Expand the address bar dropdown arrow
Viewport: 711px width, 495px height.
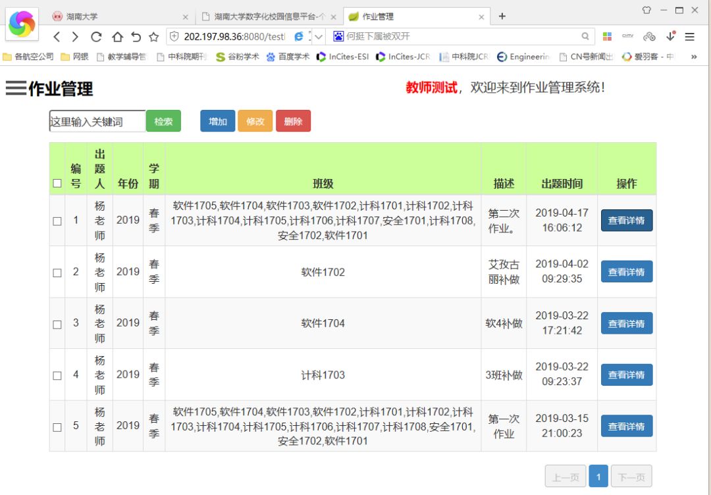click(x=319, y=37)
